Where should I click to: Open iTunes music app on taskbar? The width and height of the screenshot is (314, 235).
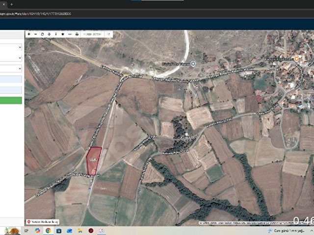coord(102,231)
